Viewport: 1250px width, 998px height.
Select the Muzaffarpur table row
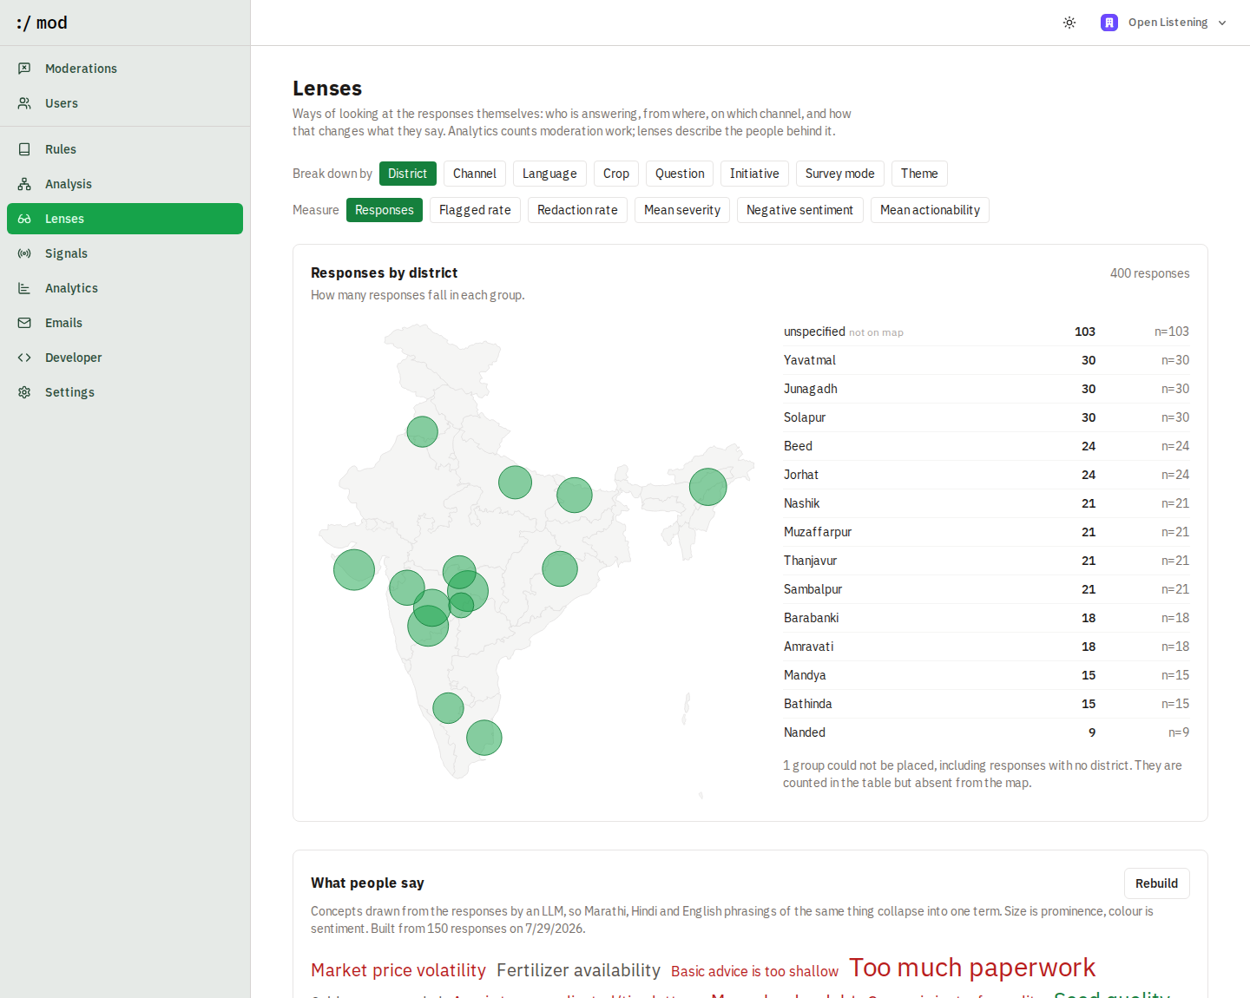(986, 532)
